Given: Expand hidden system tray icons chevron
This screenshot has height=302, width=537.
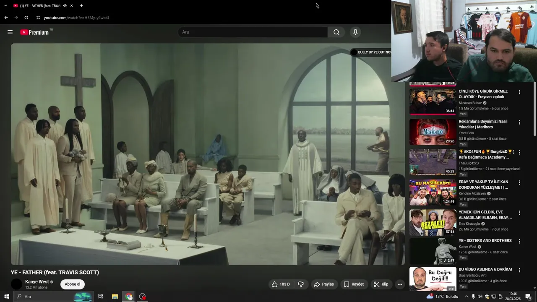Looking at the screenshot, I should pyautogui.click(x=467, y=297).
